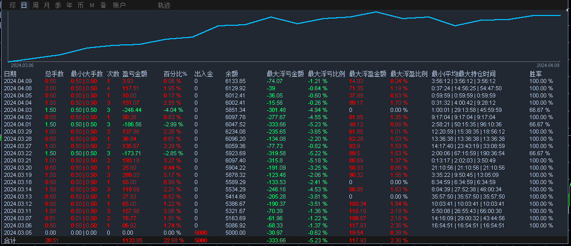This screenshot has height=246, width=571.
Task: Click the 2024.03.06 date cell in table
Action: pos(18,225)
